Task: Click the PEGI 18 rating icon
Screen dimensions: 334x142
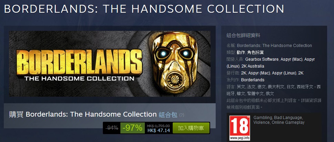Action: (x=240, y=128)
